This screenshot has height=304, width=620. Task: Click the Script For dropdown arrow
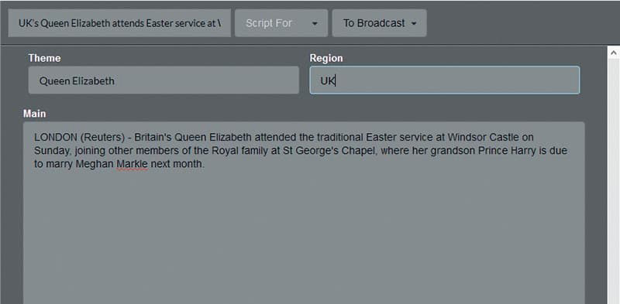315,24
